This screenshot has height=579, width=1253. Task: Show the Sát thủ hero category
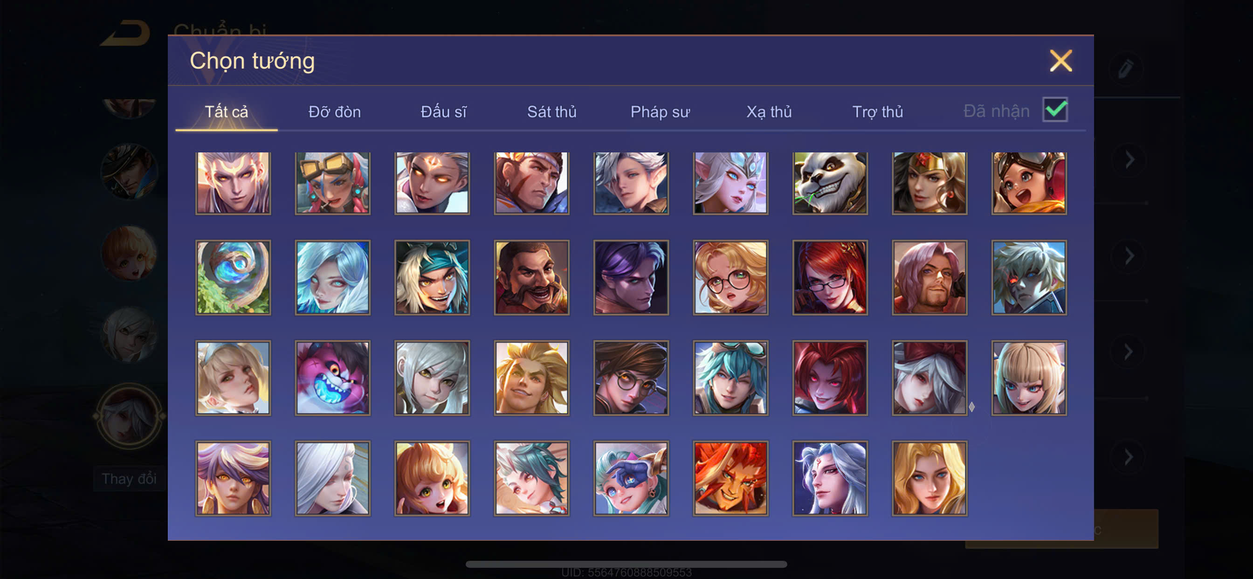click(551, 112)
